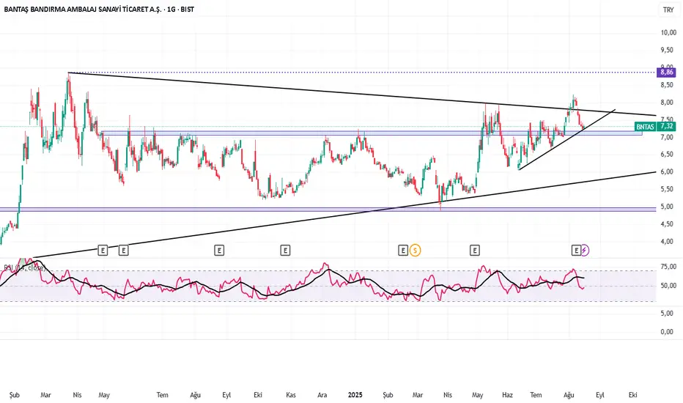Click the 50,00 RSI axis value
Image resolution: width=683 pixels, height=403 pixels.
coord(668,286)
